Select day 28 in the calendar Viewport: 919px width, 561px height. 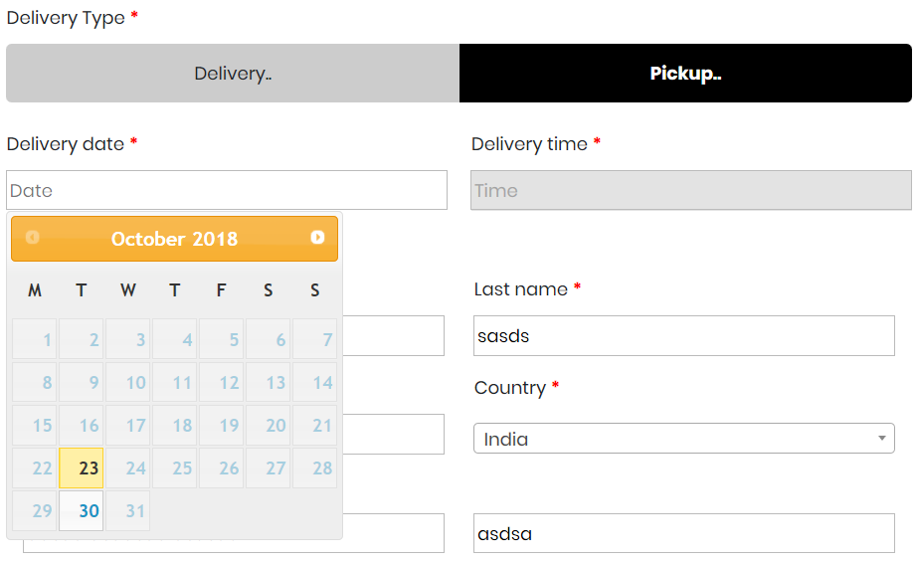pyautogui.click(x=315, y=467)
